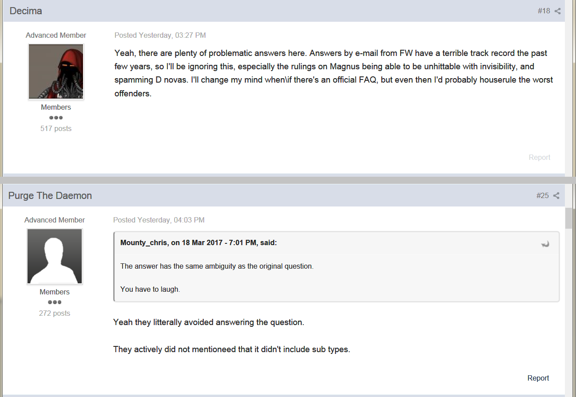Report Decima's post
576x397 pixels.
point(540,157)
